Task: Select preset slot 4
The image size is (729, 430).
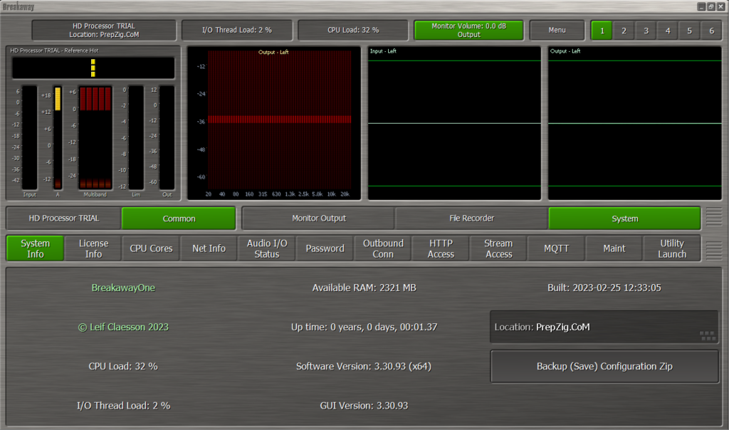Action: (668, 31)
